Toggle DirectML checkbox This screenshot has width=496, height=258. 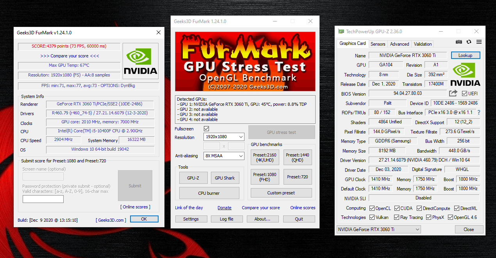[x=456, y=208]
